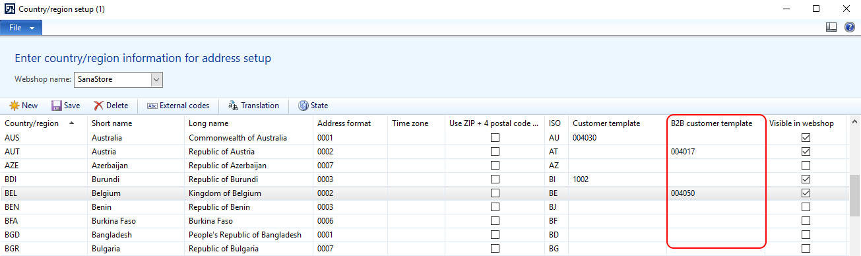Click B2B customer template column header
The width and height of the screenshot is (861, 256).
(x=715, y=123)
